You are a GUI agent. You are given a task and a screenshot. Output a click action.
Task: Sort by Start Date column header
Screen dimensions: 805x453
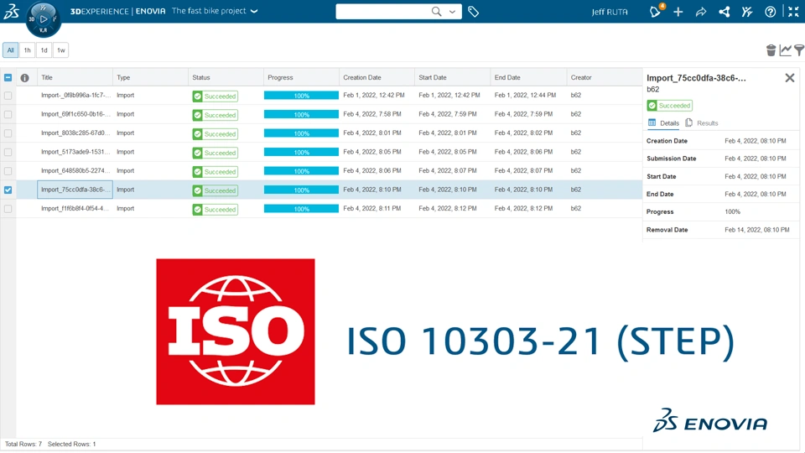tap(452, 77)
